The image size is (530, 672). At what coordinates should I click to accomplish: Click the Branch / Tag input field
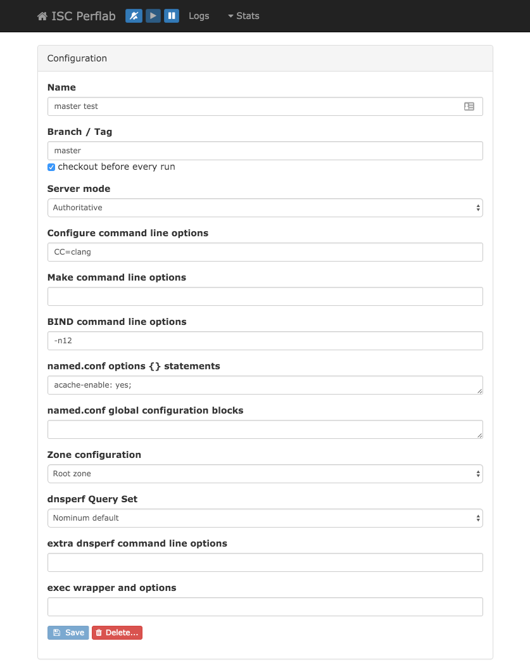click(x=265, y=151)
